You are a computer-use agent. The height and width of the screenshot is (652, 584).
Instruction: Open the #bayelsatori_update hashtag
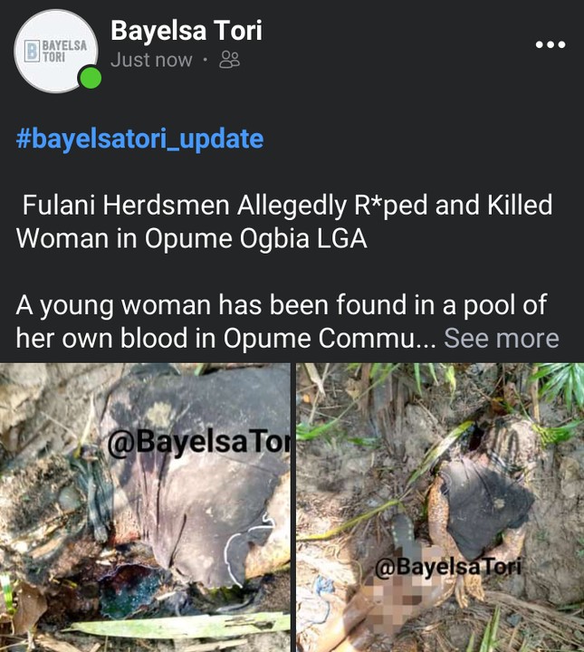(139, 139)
